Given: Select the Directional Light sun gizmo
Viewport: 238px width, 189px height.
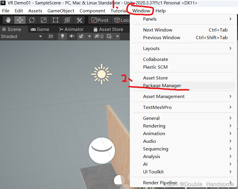Looking at the screenshot, I should [101, 74].
